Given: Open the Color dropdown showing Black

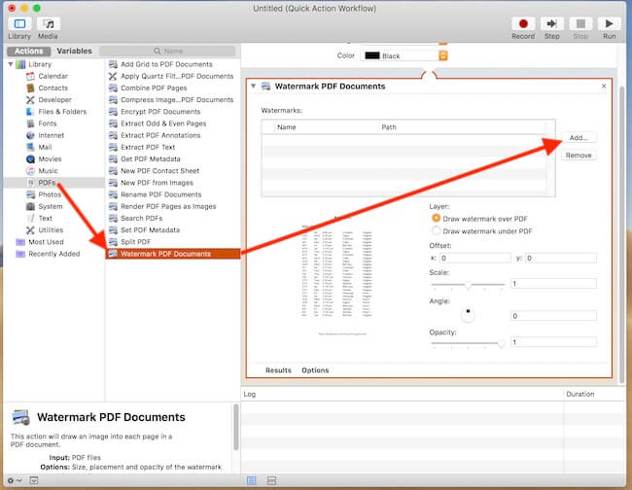Looking at the screenshot, I should tap(404, 55).
